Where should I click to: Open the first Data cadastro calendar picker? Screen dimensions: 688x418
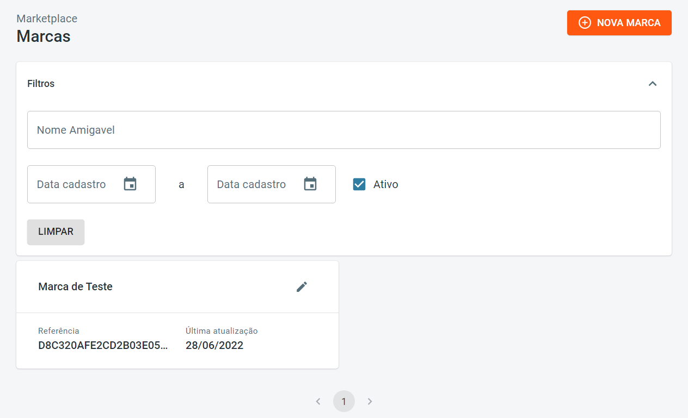tap(130, 184)
